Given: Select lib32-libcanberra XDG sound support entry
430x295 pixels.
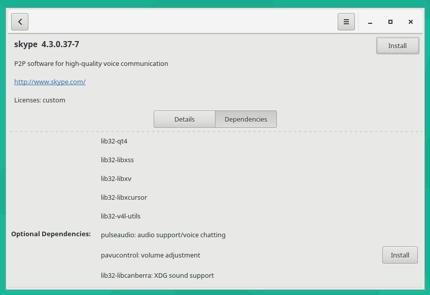Looking at the screenshot, I should [157, 275].
